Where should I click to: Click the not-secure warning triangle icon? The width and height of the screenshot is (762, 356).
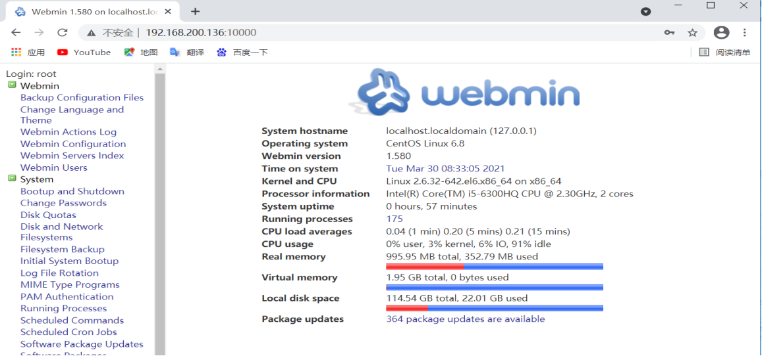(91, 33)
